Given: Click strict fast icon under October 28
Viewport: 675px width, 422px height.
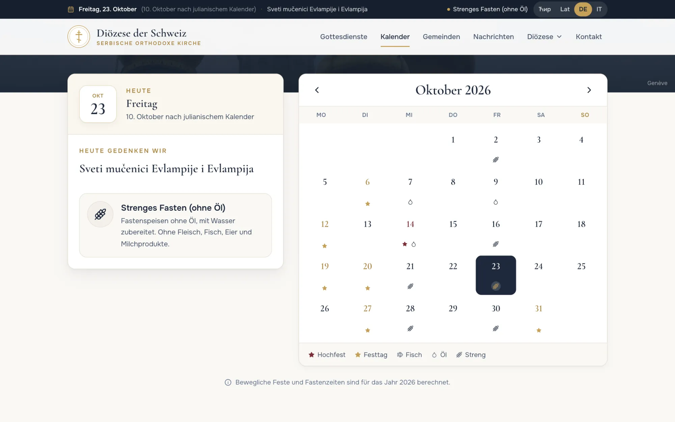Looking at the screenshot, I should (x=410, y=328).
